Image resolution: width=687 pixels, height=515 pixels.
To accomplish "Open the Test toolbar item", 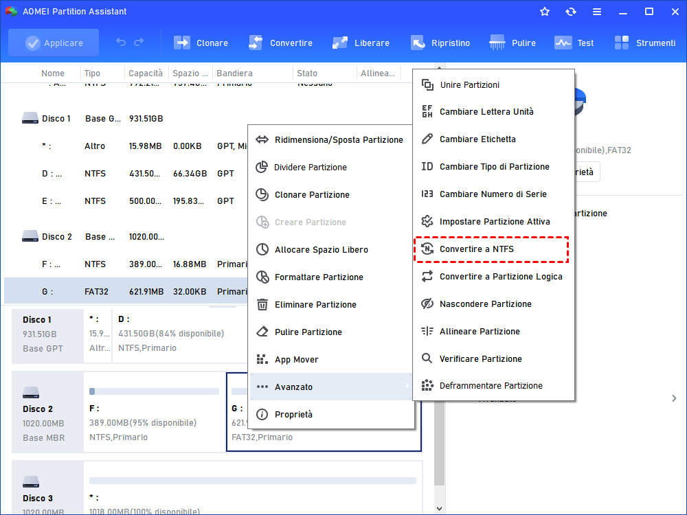I will coord(574,43).
